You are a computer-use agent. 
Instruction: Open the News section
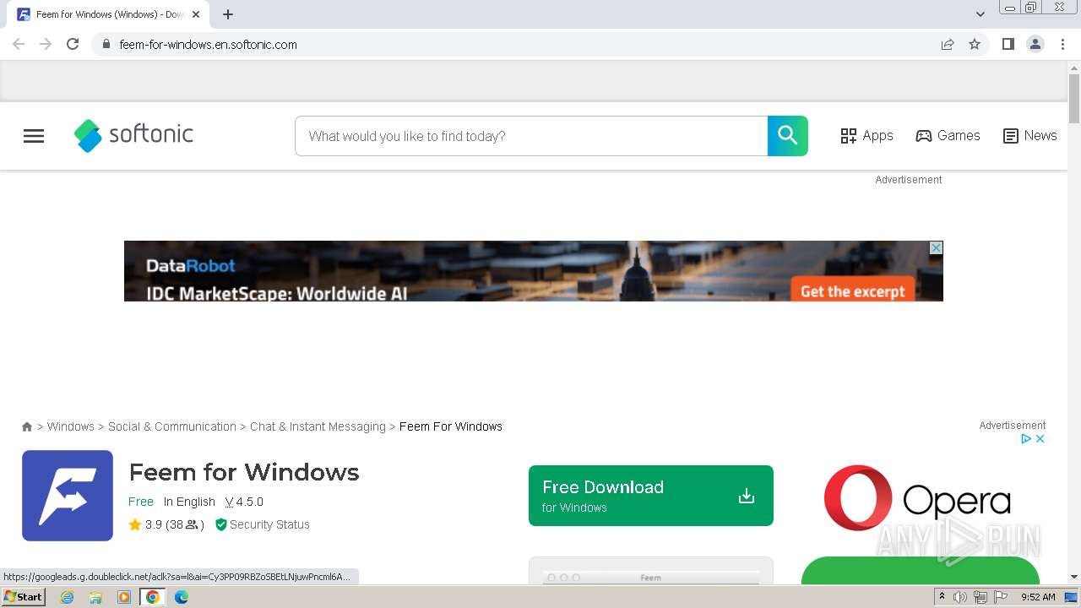1029,136
